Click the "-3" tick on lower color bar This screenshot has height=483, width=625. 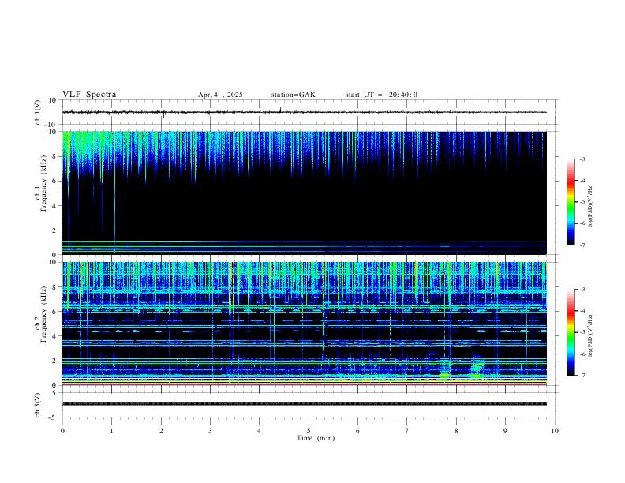582,290
